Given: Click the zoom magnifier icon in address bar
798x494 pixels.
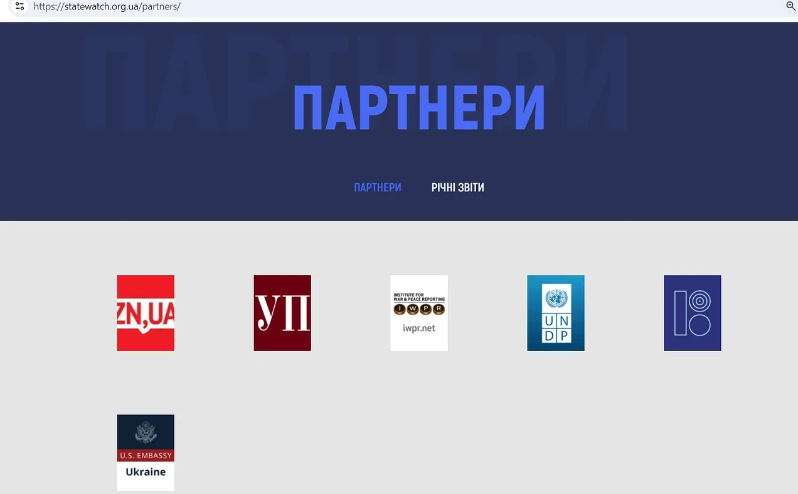Looking at the screenshot, I should [x=790, y=6].
